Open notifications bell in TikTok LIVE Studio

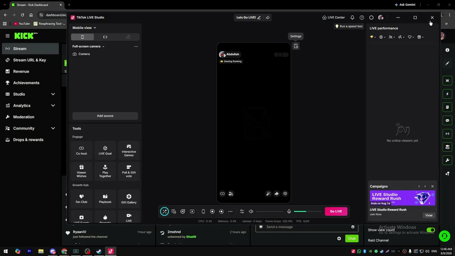click(352, 17)
